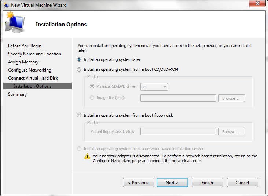Screen dimensions: 268x196
Task: Choose the Physical CD/DVD drive radio option
Action: coord(92,86)
